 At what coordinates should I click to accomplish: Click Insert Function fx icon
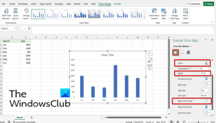coord(29,28)
